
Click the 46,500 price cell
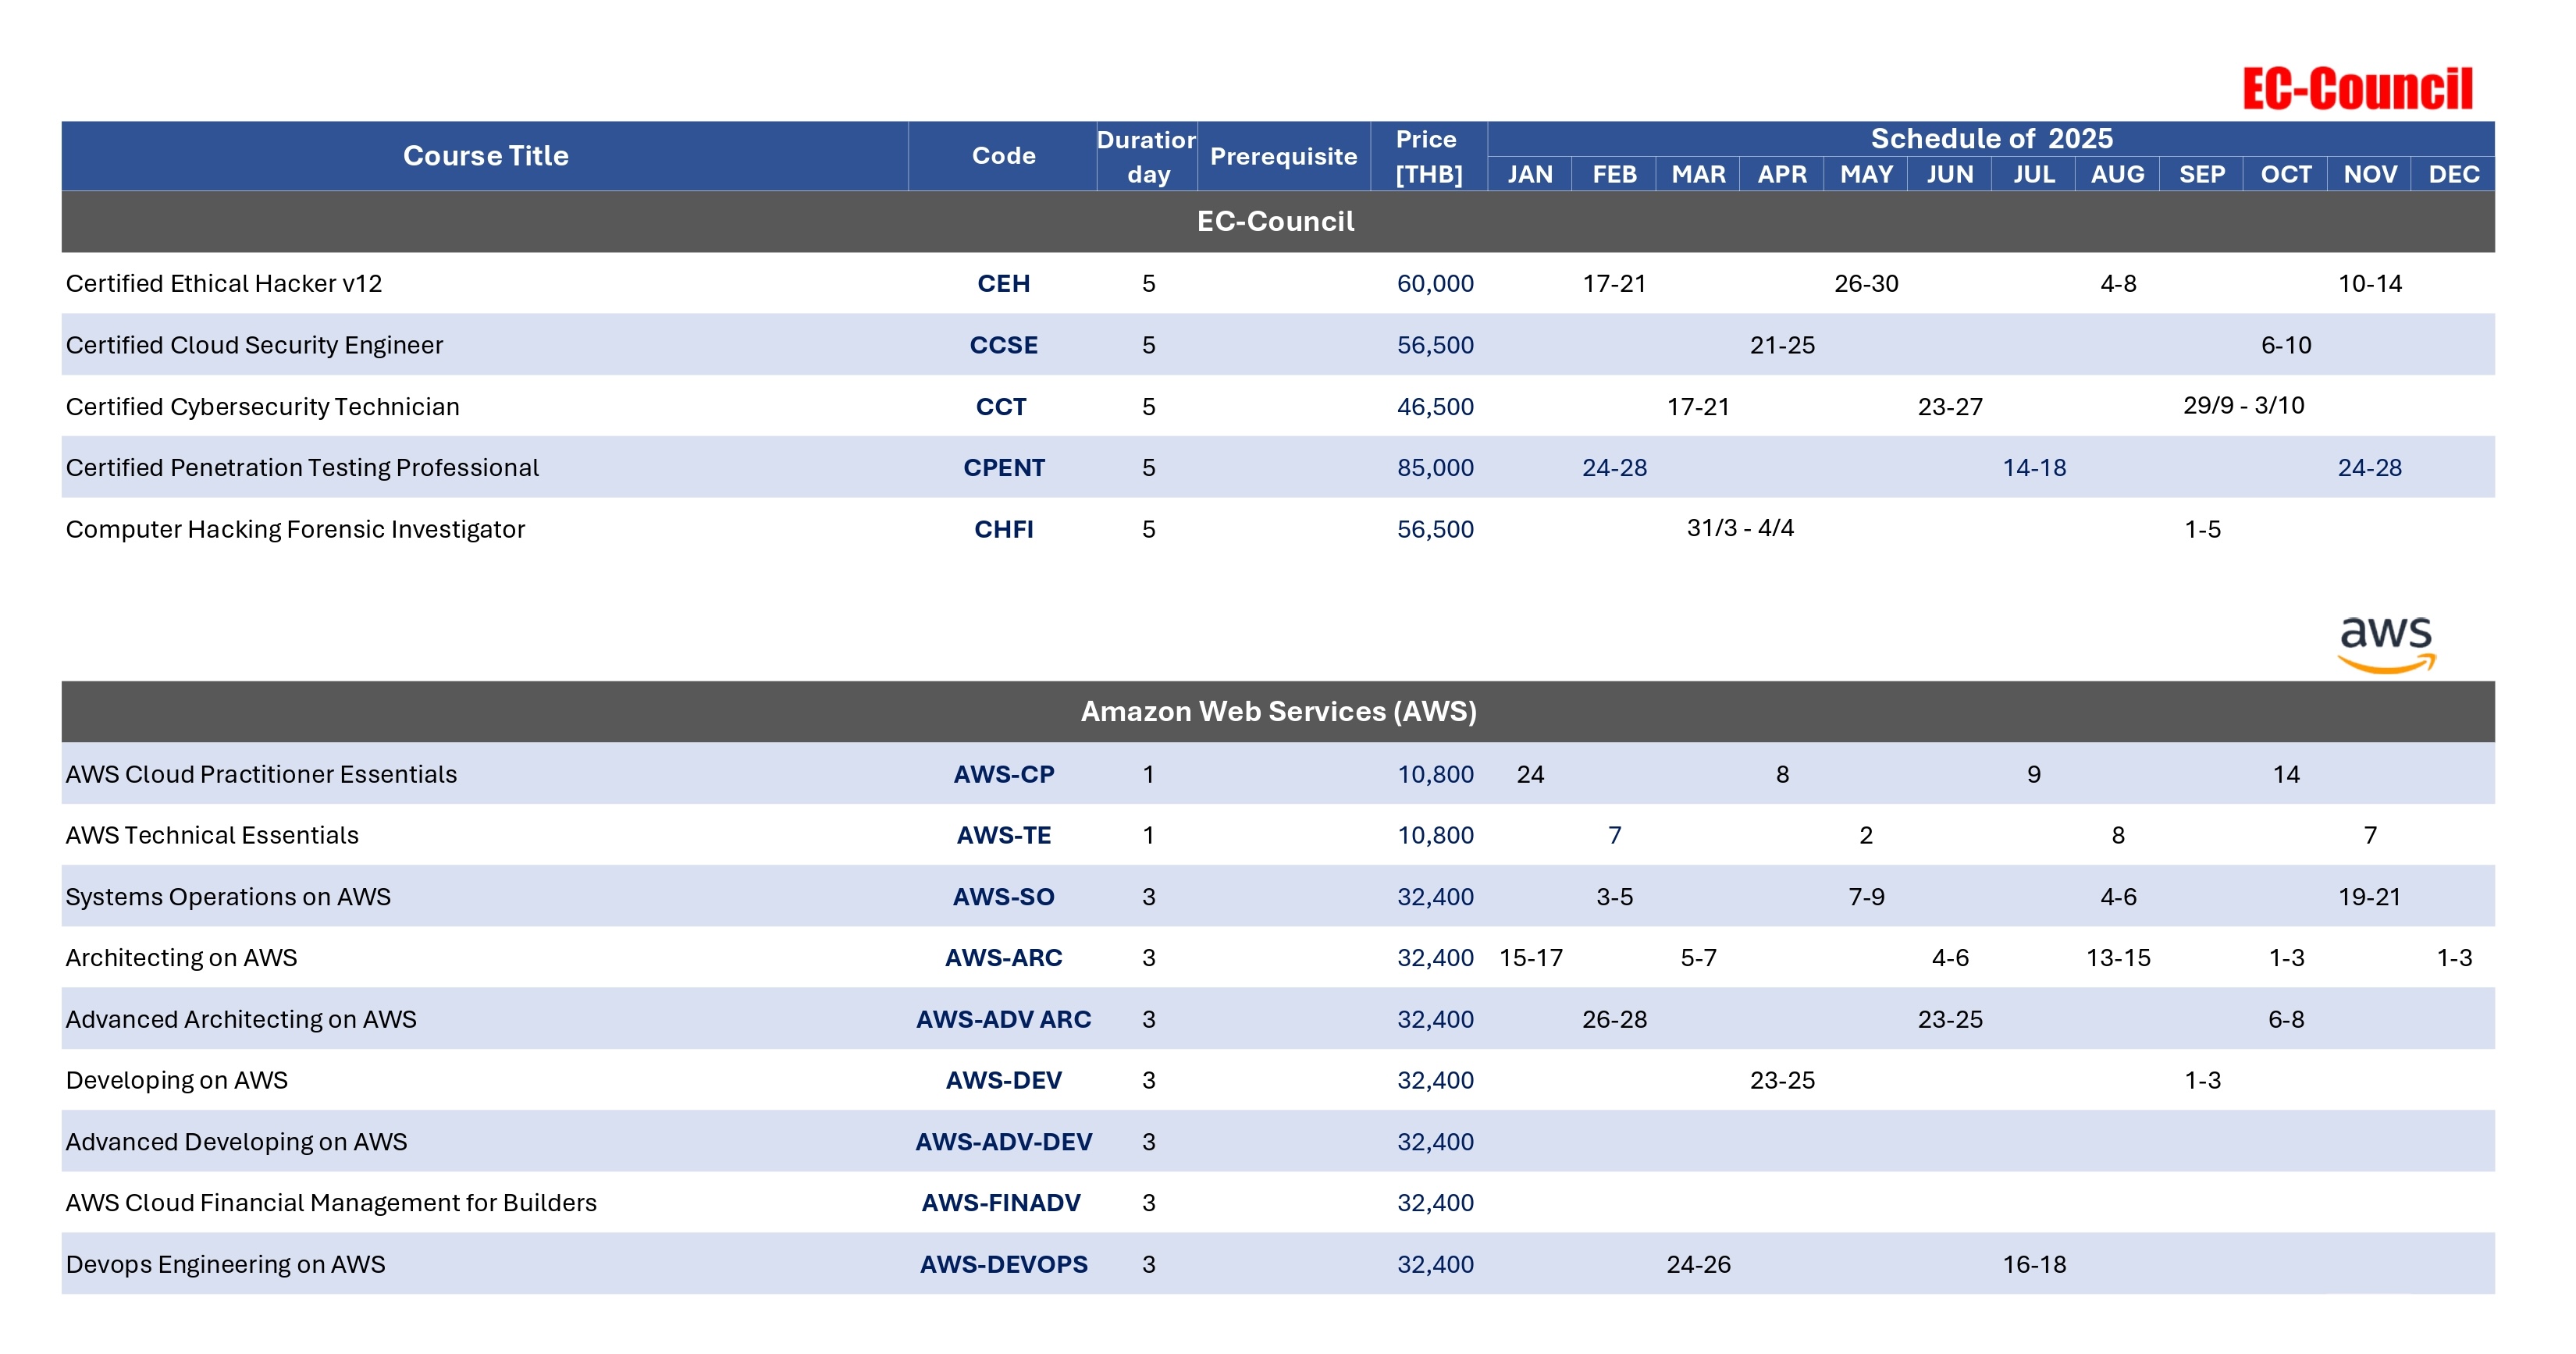[1435, 407]
